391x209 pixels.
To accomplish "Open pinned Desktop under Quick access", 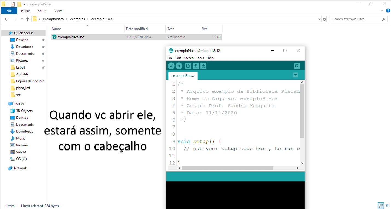I will [x=22, y=40].
